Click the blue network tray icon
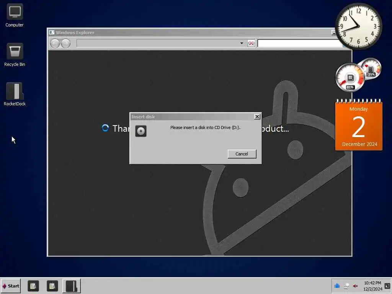The image size is (392, 294). pyautogui.click(x=337, y=286)
